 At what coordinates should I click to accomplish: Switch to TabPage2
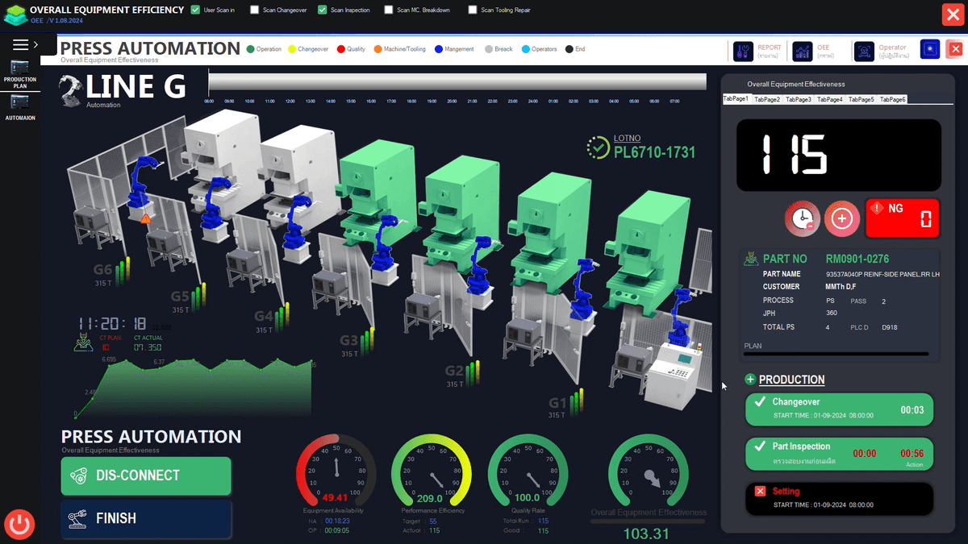point(767,99)
